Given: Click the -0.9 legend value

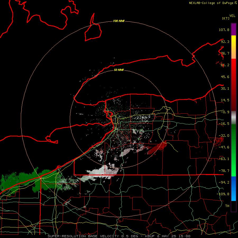Looking at the screenshot, I should click(x=225, y=112).
